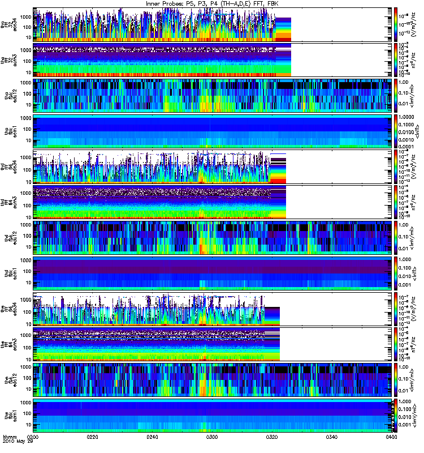Viewport: 424px width, 453px height.
Task: Click the color bar beside the fbk edc12 panel
Action: coord(396,380)
